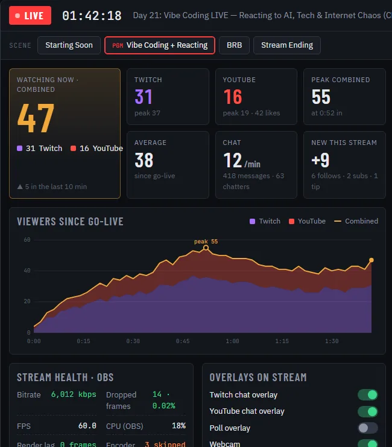This screenshot has width=392, height=447.
Task: Click the red swatch next to 16 YouTube
Action: (73, 148)
